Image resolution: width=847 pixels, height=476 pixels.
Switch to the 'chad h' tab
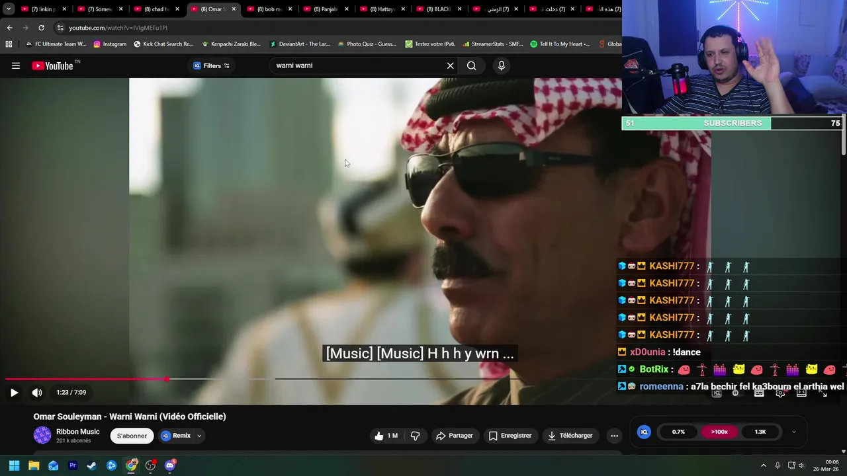[156, 9]
